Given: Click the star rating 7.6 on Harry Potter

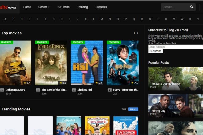Looking at the screenshot, I should [x=135, y=83].
